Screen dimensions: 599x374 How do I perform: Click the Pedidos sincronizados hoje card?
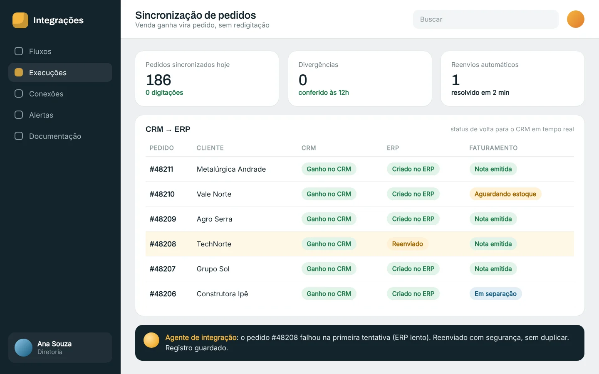click(x=207, y=79)
